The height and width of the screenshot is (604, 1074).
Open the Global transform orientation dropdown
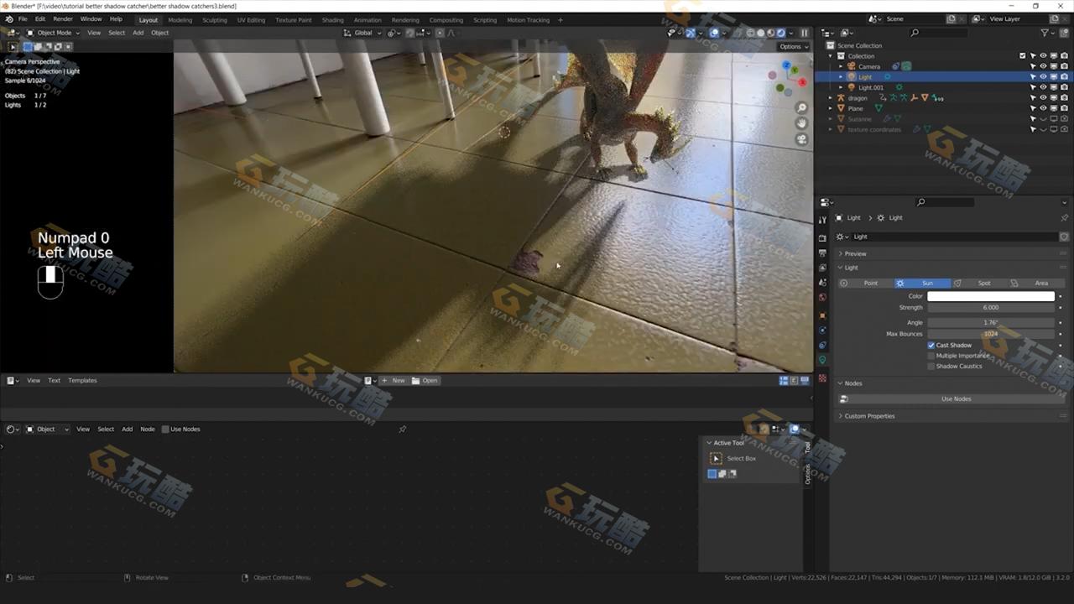click(363, 33)
